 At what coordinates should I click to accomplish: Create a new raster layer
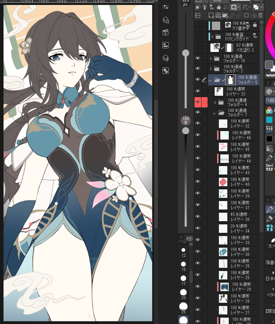click(211, 15)
